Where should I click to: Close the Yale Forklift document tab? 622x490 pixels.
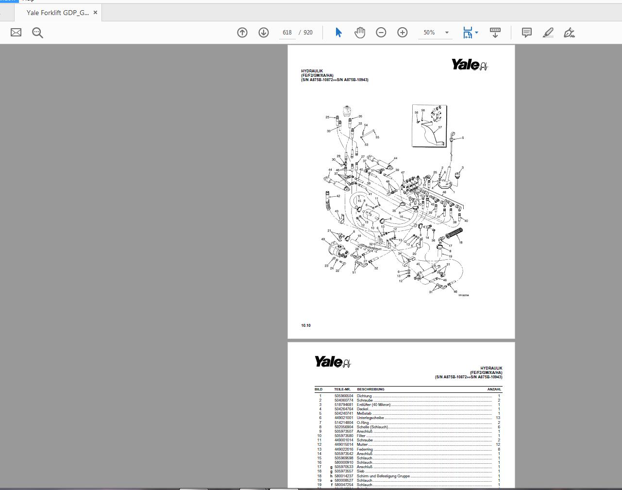(96, 13)
